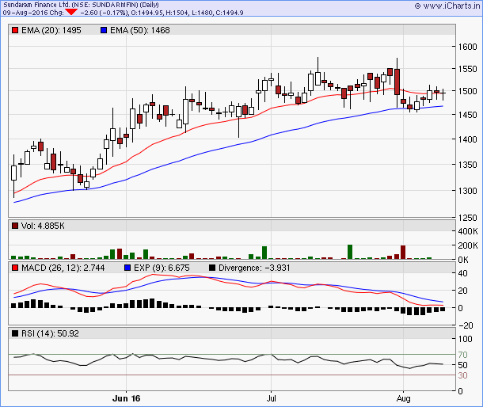Screen dimensions: 483x407
Task: Click the 1400 price axis label
Action: point(467,139)
